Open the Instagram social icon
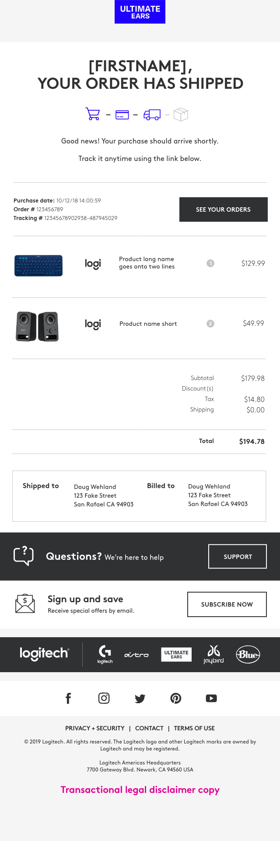Screen dimensions: 280x841 tap(104, 698)
